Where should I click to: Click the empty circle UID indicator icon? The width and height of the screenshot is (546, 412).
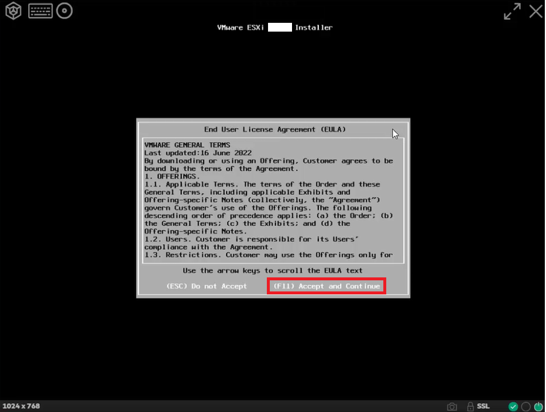click(526, 406)
